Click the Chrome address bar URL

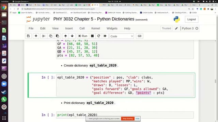(x=59, y=9)
